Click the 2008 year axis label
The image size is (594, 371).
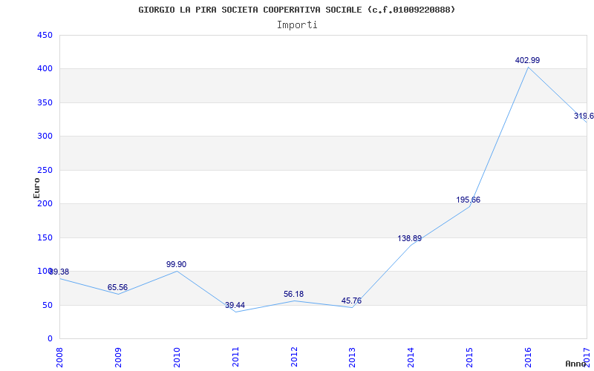tap(59, 357)
